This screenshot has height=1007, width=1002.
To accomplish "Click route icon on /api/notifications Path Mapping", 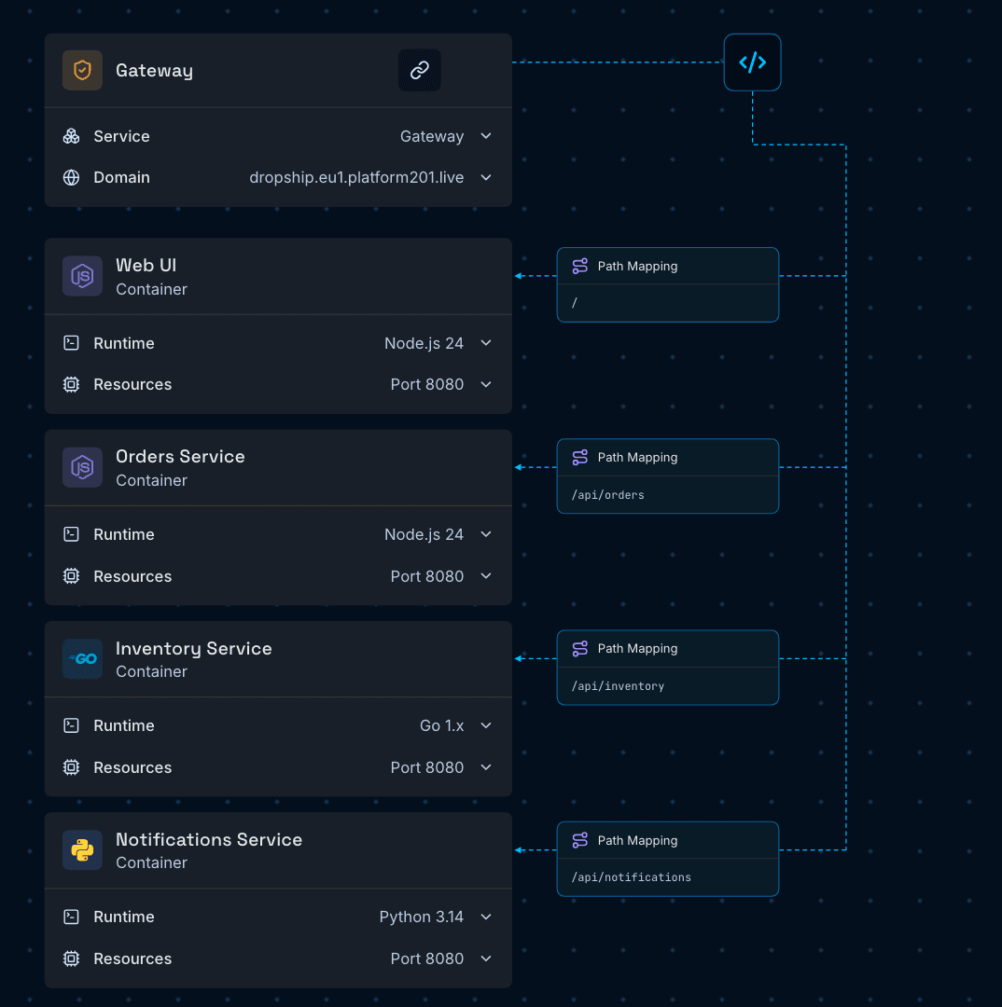I will pyautogui.click(x=579, y=840).
